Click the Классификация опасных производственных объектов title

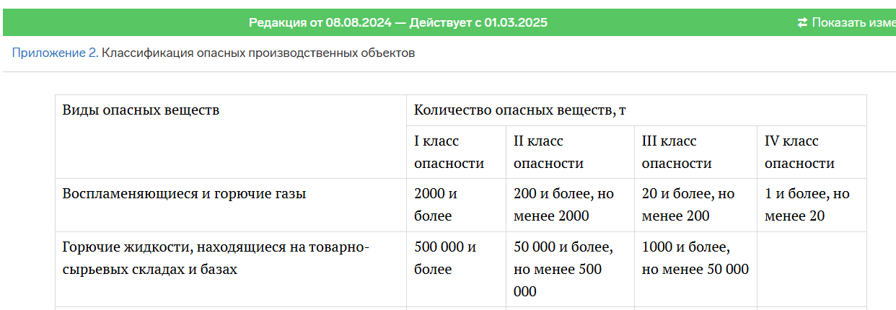pos(258,53)
